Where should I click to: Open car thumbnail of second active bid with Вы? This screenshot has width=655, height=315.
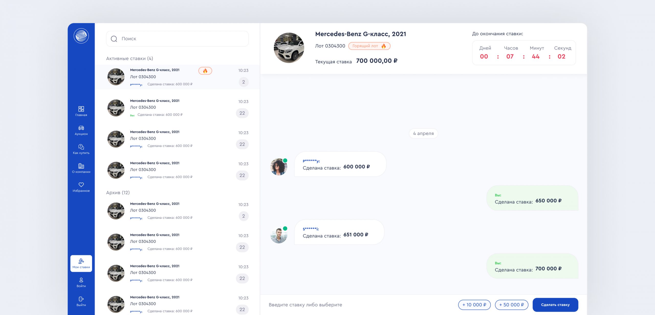[116, 108]
